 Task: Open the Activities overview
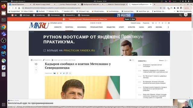coord(4,1)
